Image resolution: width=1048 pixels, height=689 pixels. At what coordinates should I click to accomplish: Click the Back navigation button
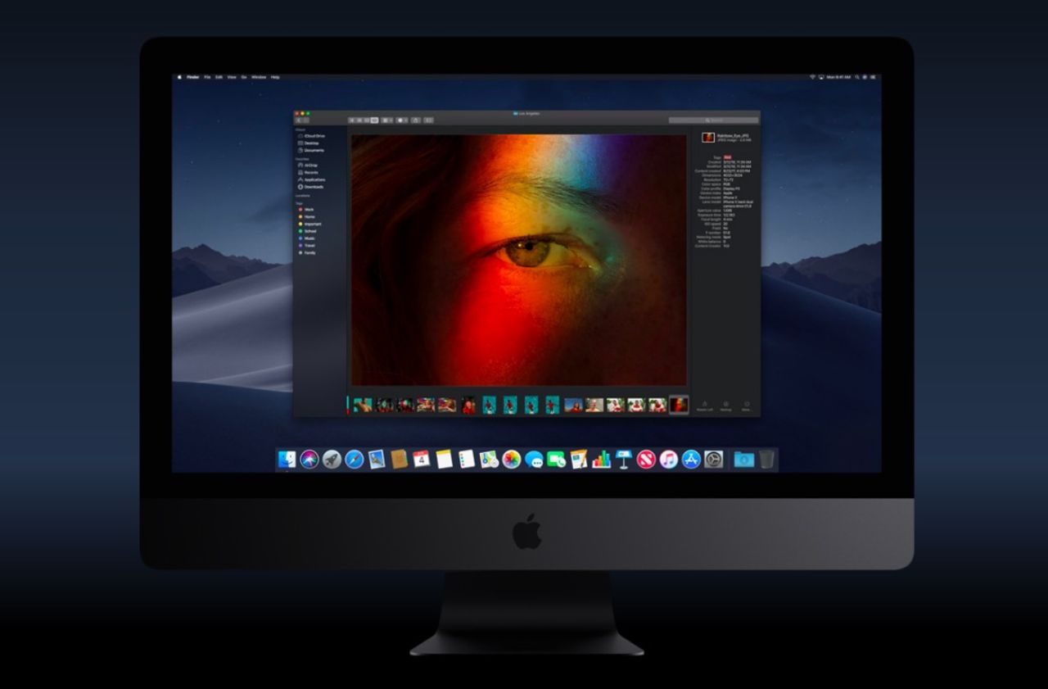[x=298, y=119]
